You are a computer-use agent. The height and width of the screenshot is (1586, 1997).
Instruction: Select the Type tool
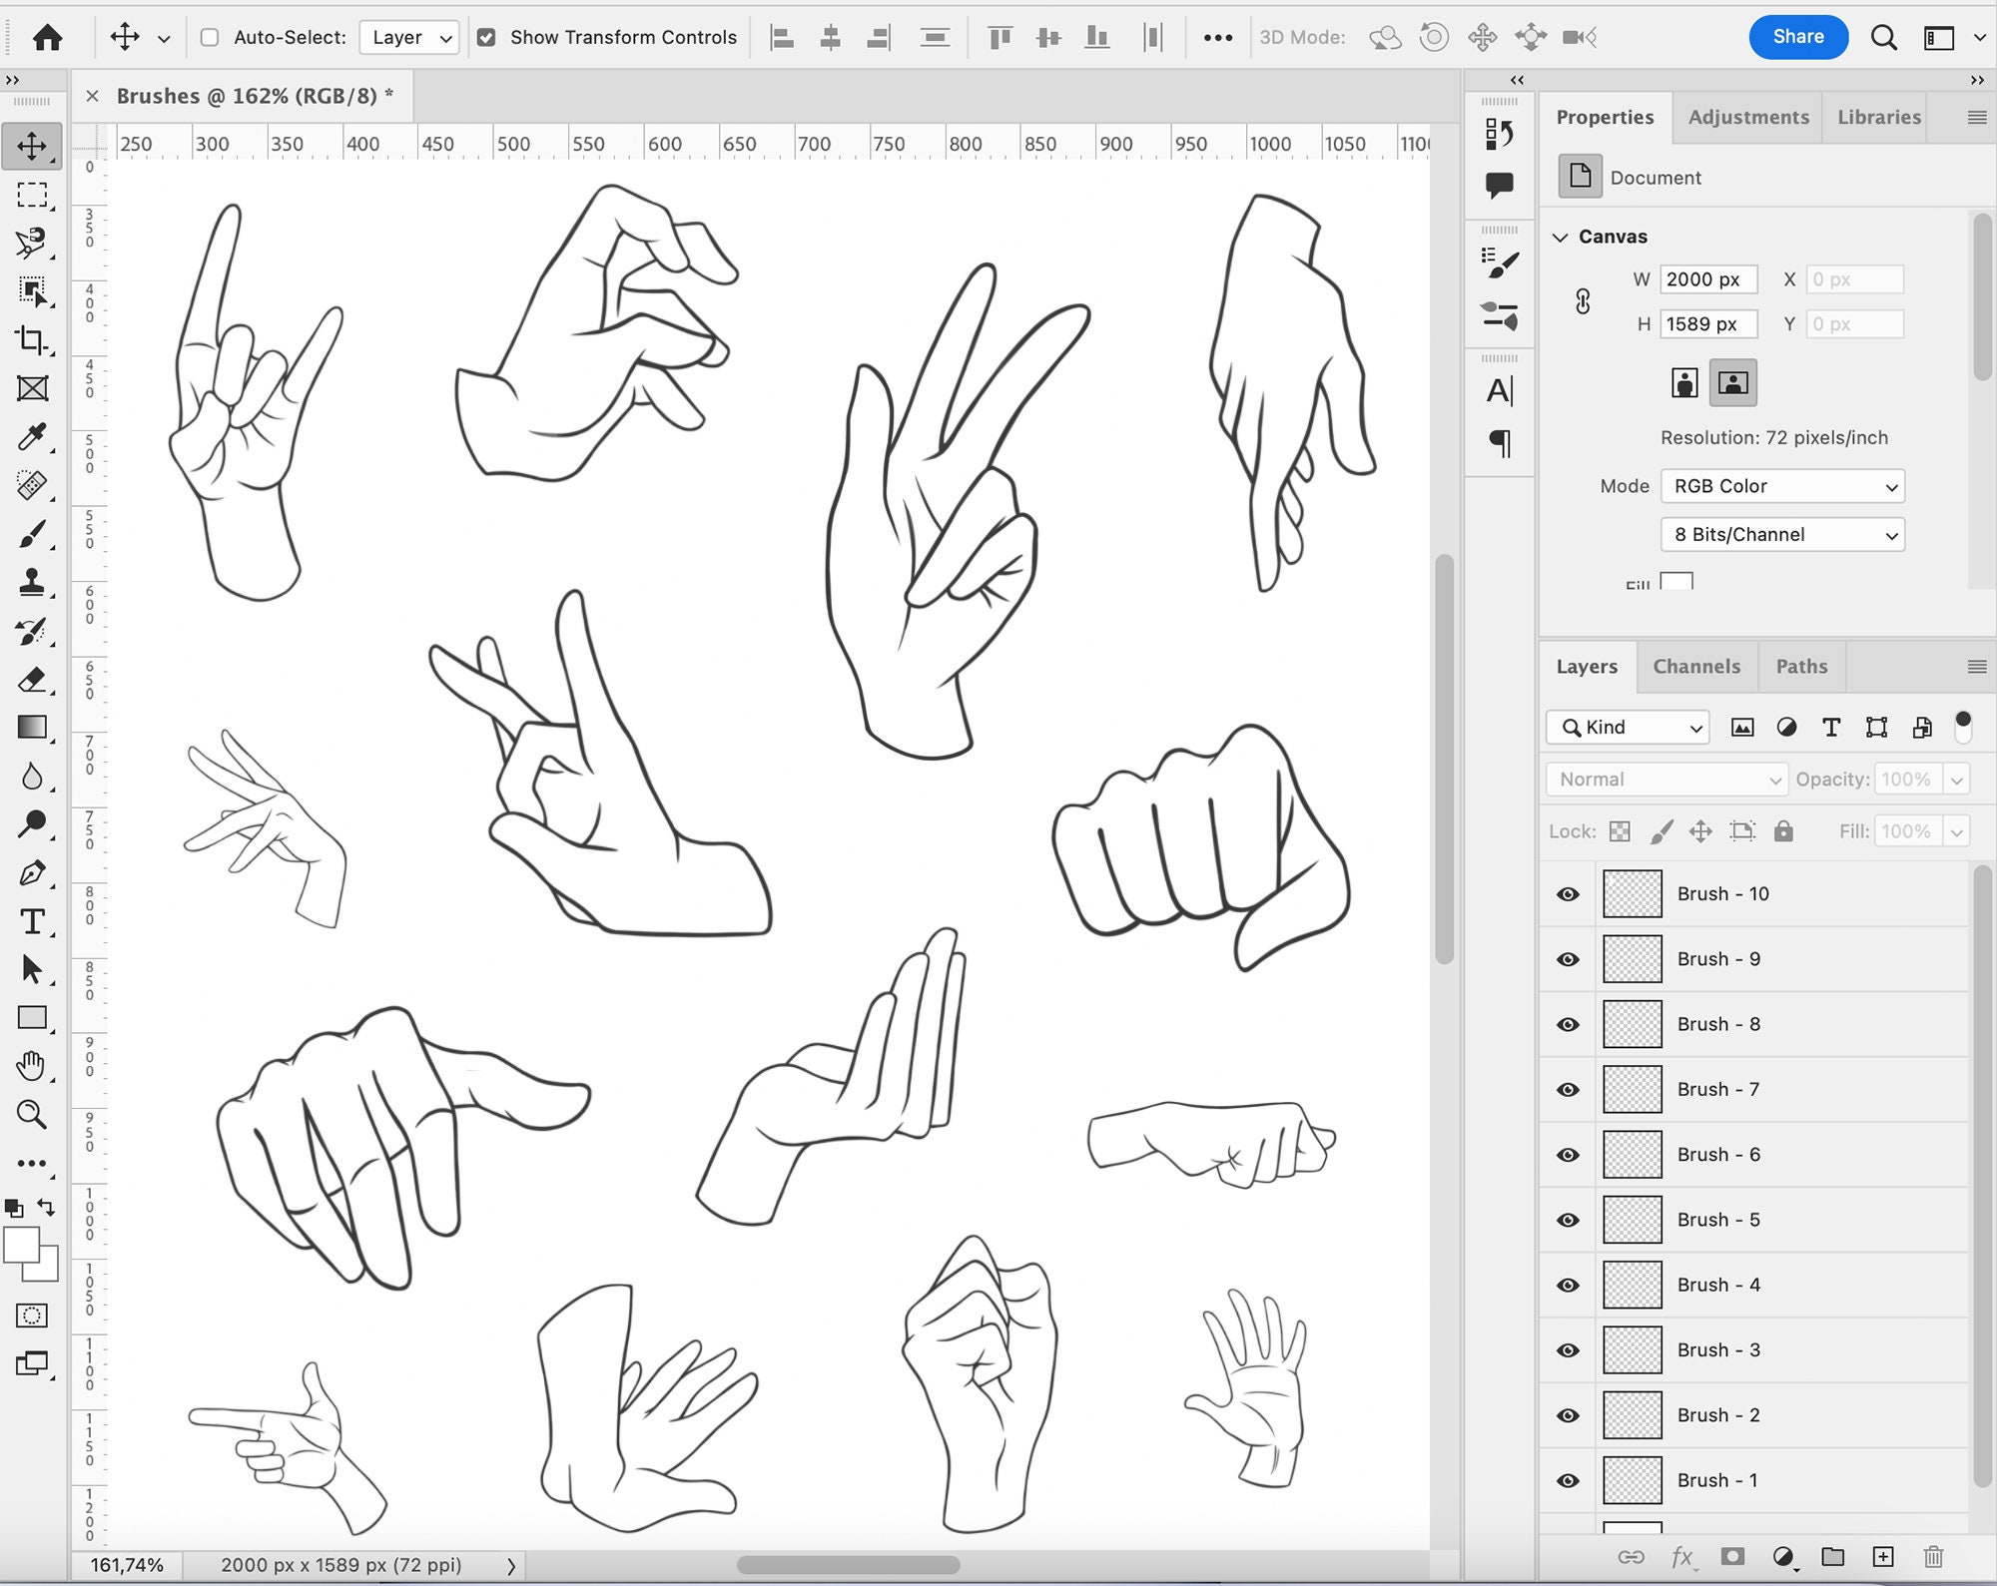tap(33, 921)
